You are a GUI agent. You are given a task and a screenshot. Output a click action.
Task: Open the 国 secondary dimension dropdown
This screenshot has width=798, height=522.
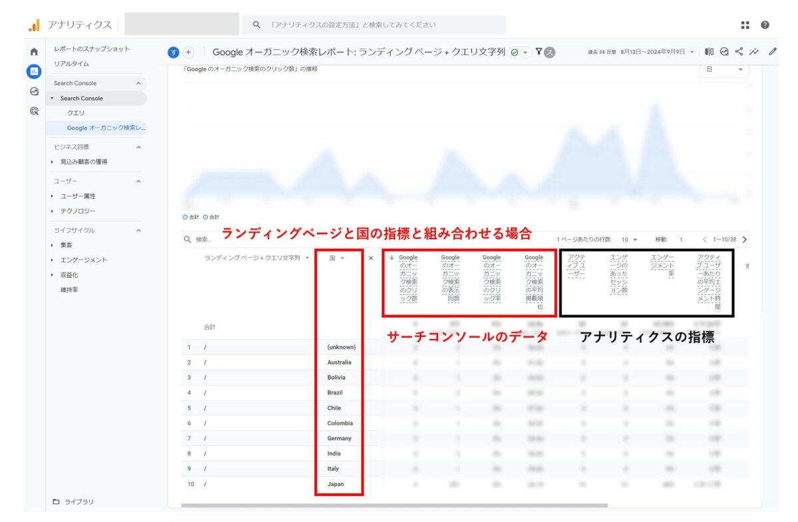342,258
